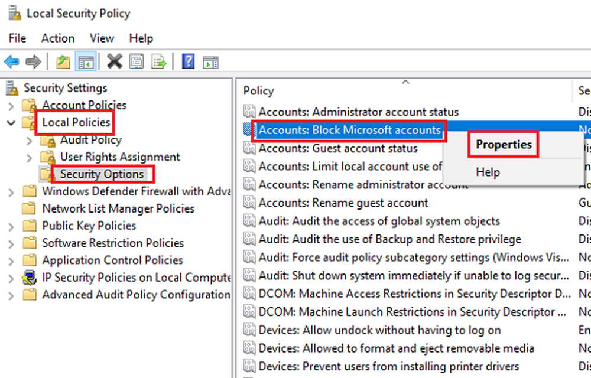Go up one level with folder icon
The image size is (591, 378).
coord(63,61)
